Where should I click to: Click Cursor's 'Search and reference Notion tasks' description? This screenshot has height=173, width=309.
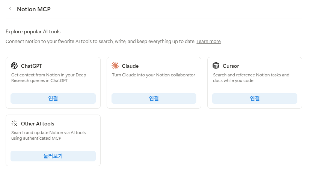pos(251,78)
